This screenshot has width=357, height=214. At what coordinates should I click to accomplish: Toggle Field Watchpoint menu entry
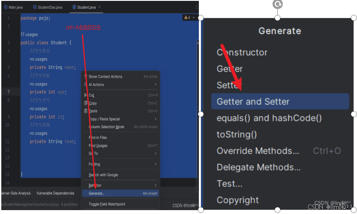pos(107,204)
